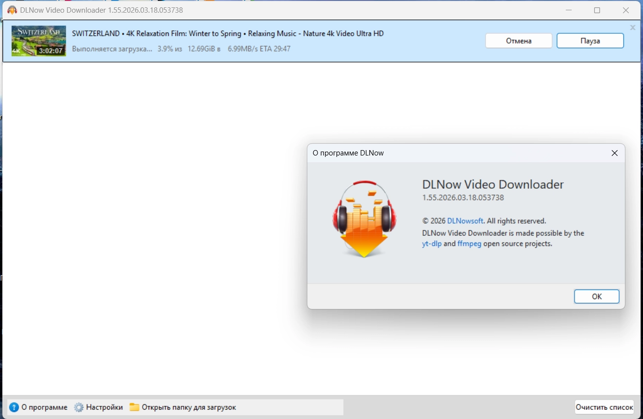The width and height of the screenshot is (643, 419).
Task: Pause the download with Пауза
Action: pyautogui.click(x=590, y=41)
